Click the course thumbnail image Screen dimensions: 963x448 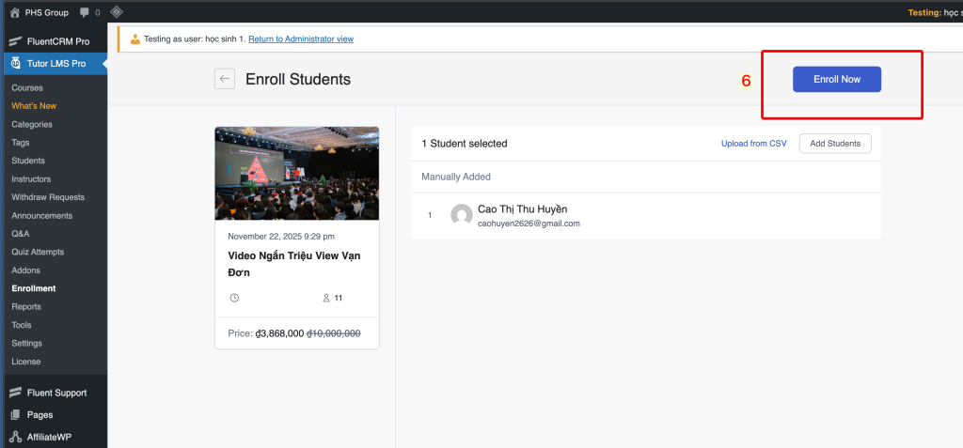pos(296,174)
